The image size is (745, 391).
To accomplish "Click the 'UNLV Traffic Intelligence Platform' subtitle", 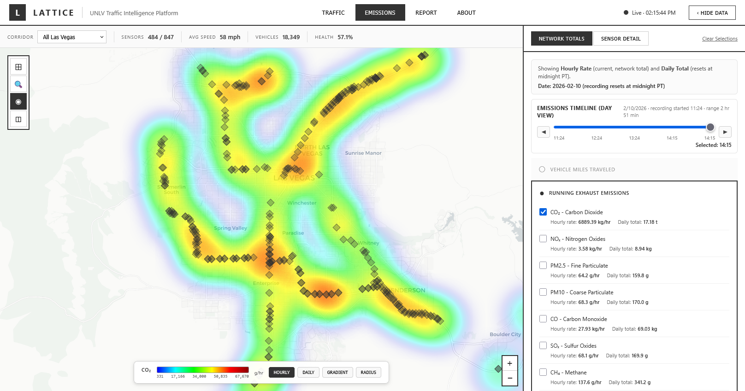I will click(134, 13).
